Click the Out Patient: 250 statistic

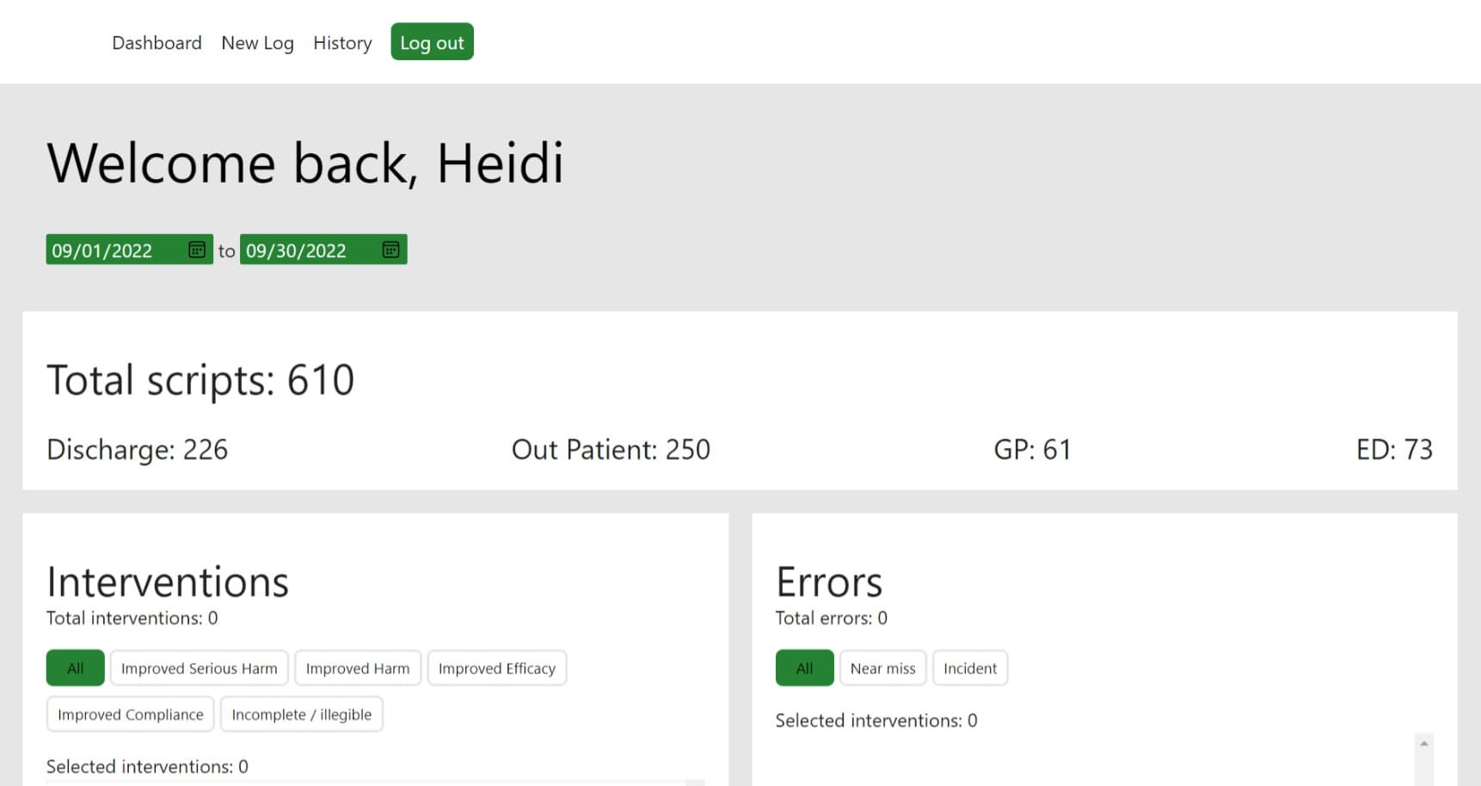(x=611, y=449)
